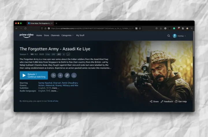Click the green circular extension icon
Image resolution: width=208 pixels, height=137 pixels.
(x=174, y=28)
